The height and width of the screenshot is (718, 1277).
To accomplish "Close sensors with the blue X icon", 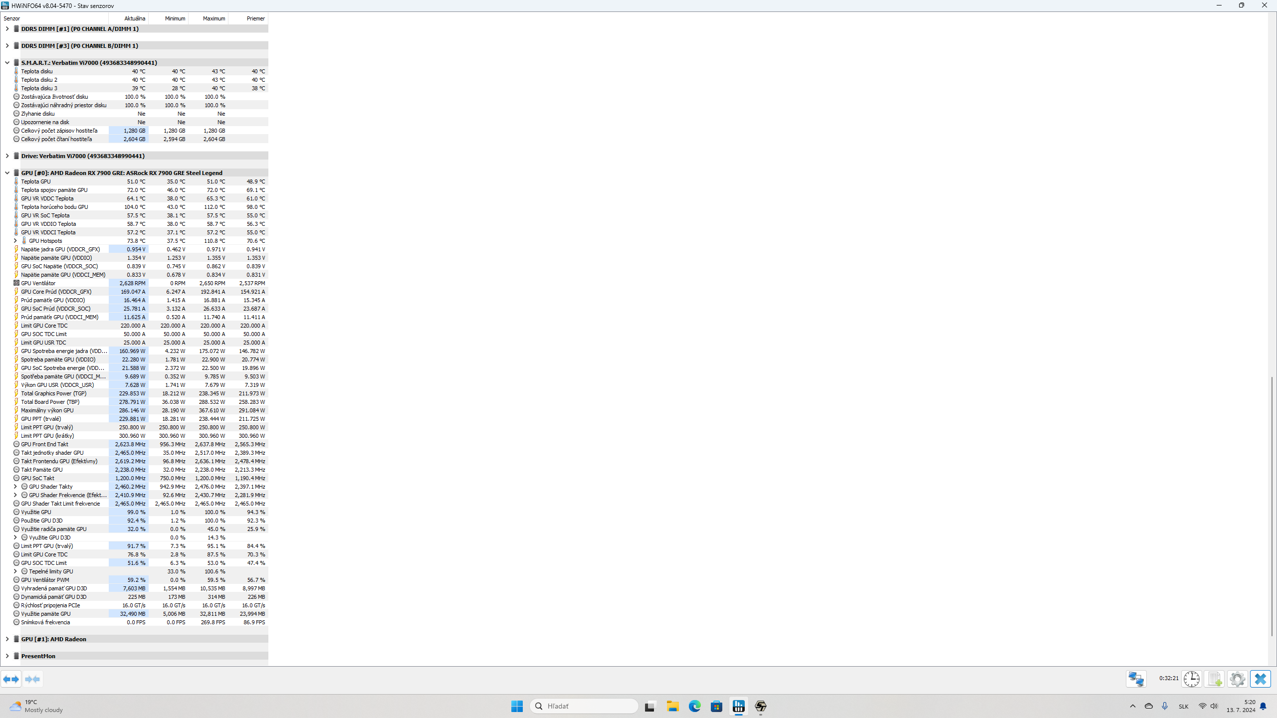I will point(1260,679).
